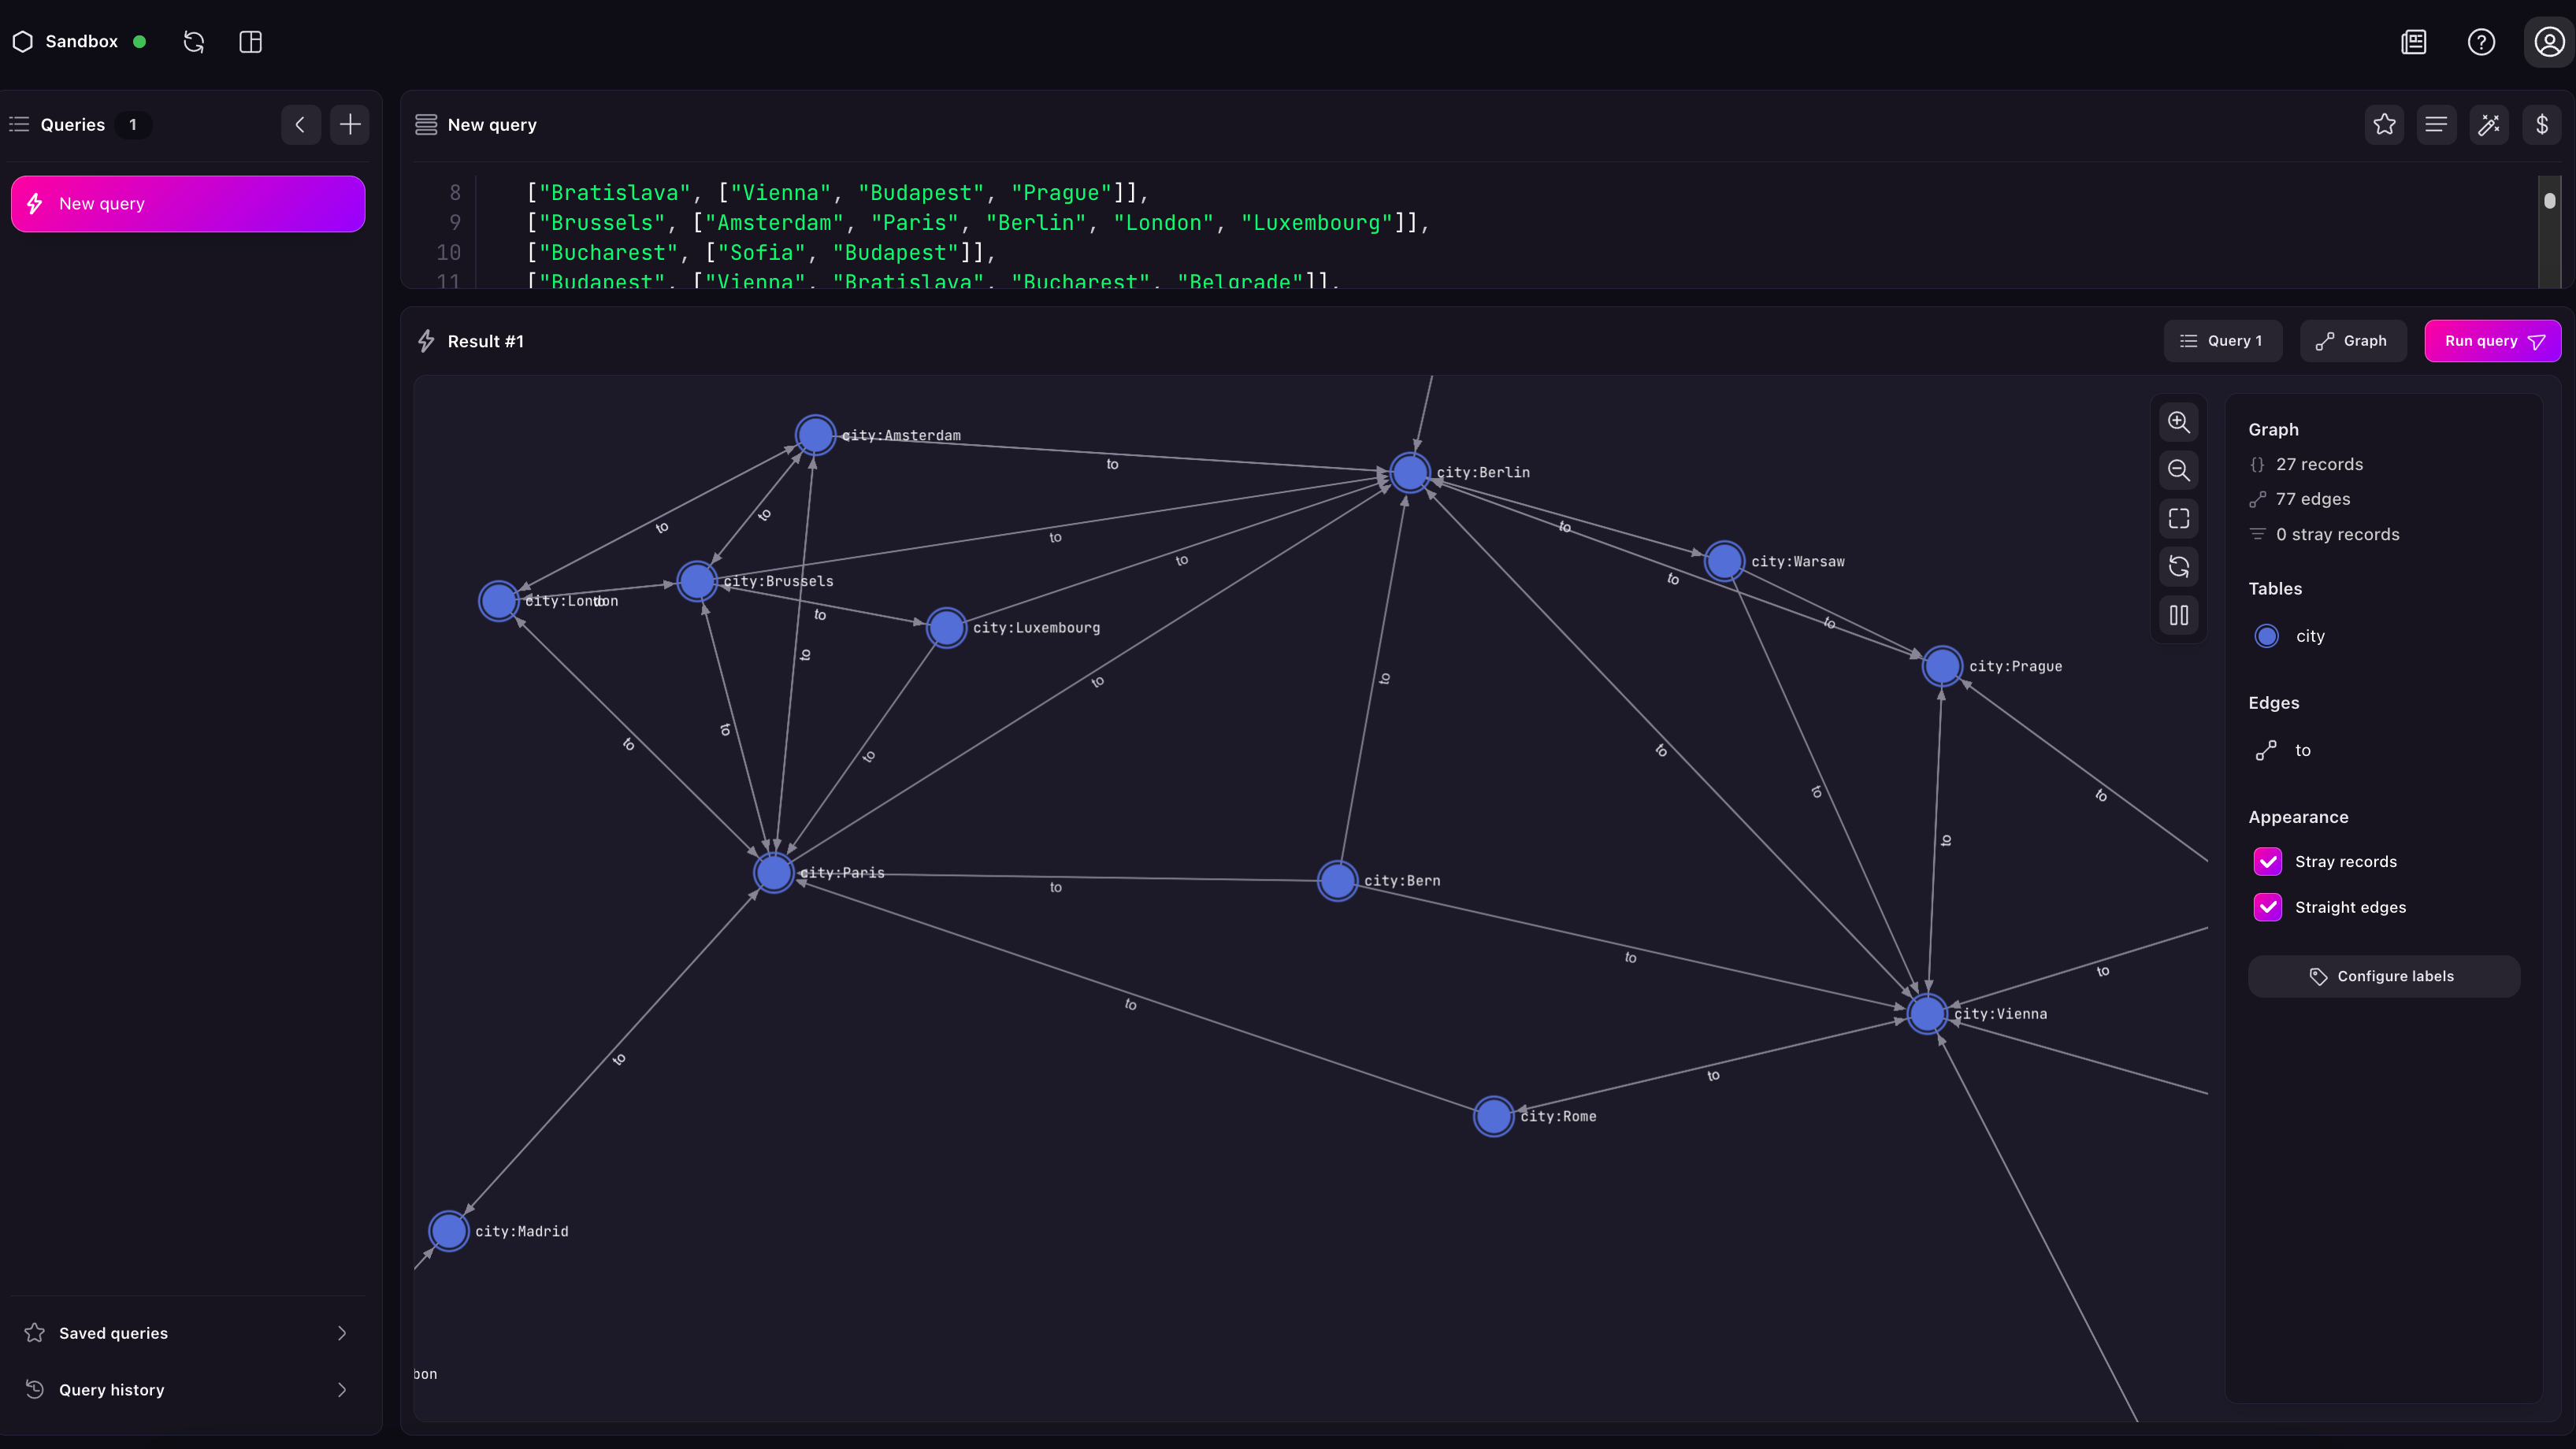Switch to the Graph view tab
Image resolution: width=2576 pixels, height=1449 pixels.
coord(2353,341)
